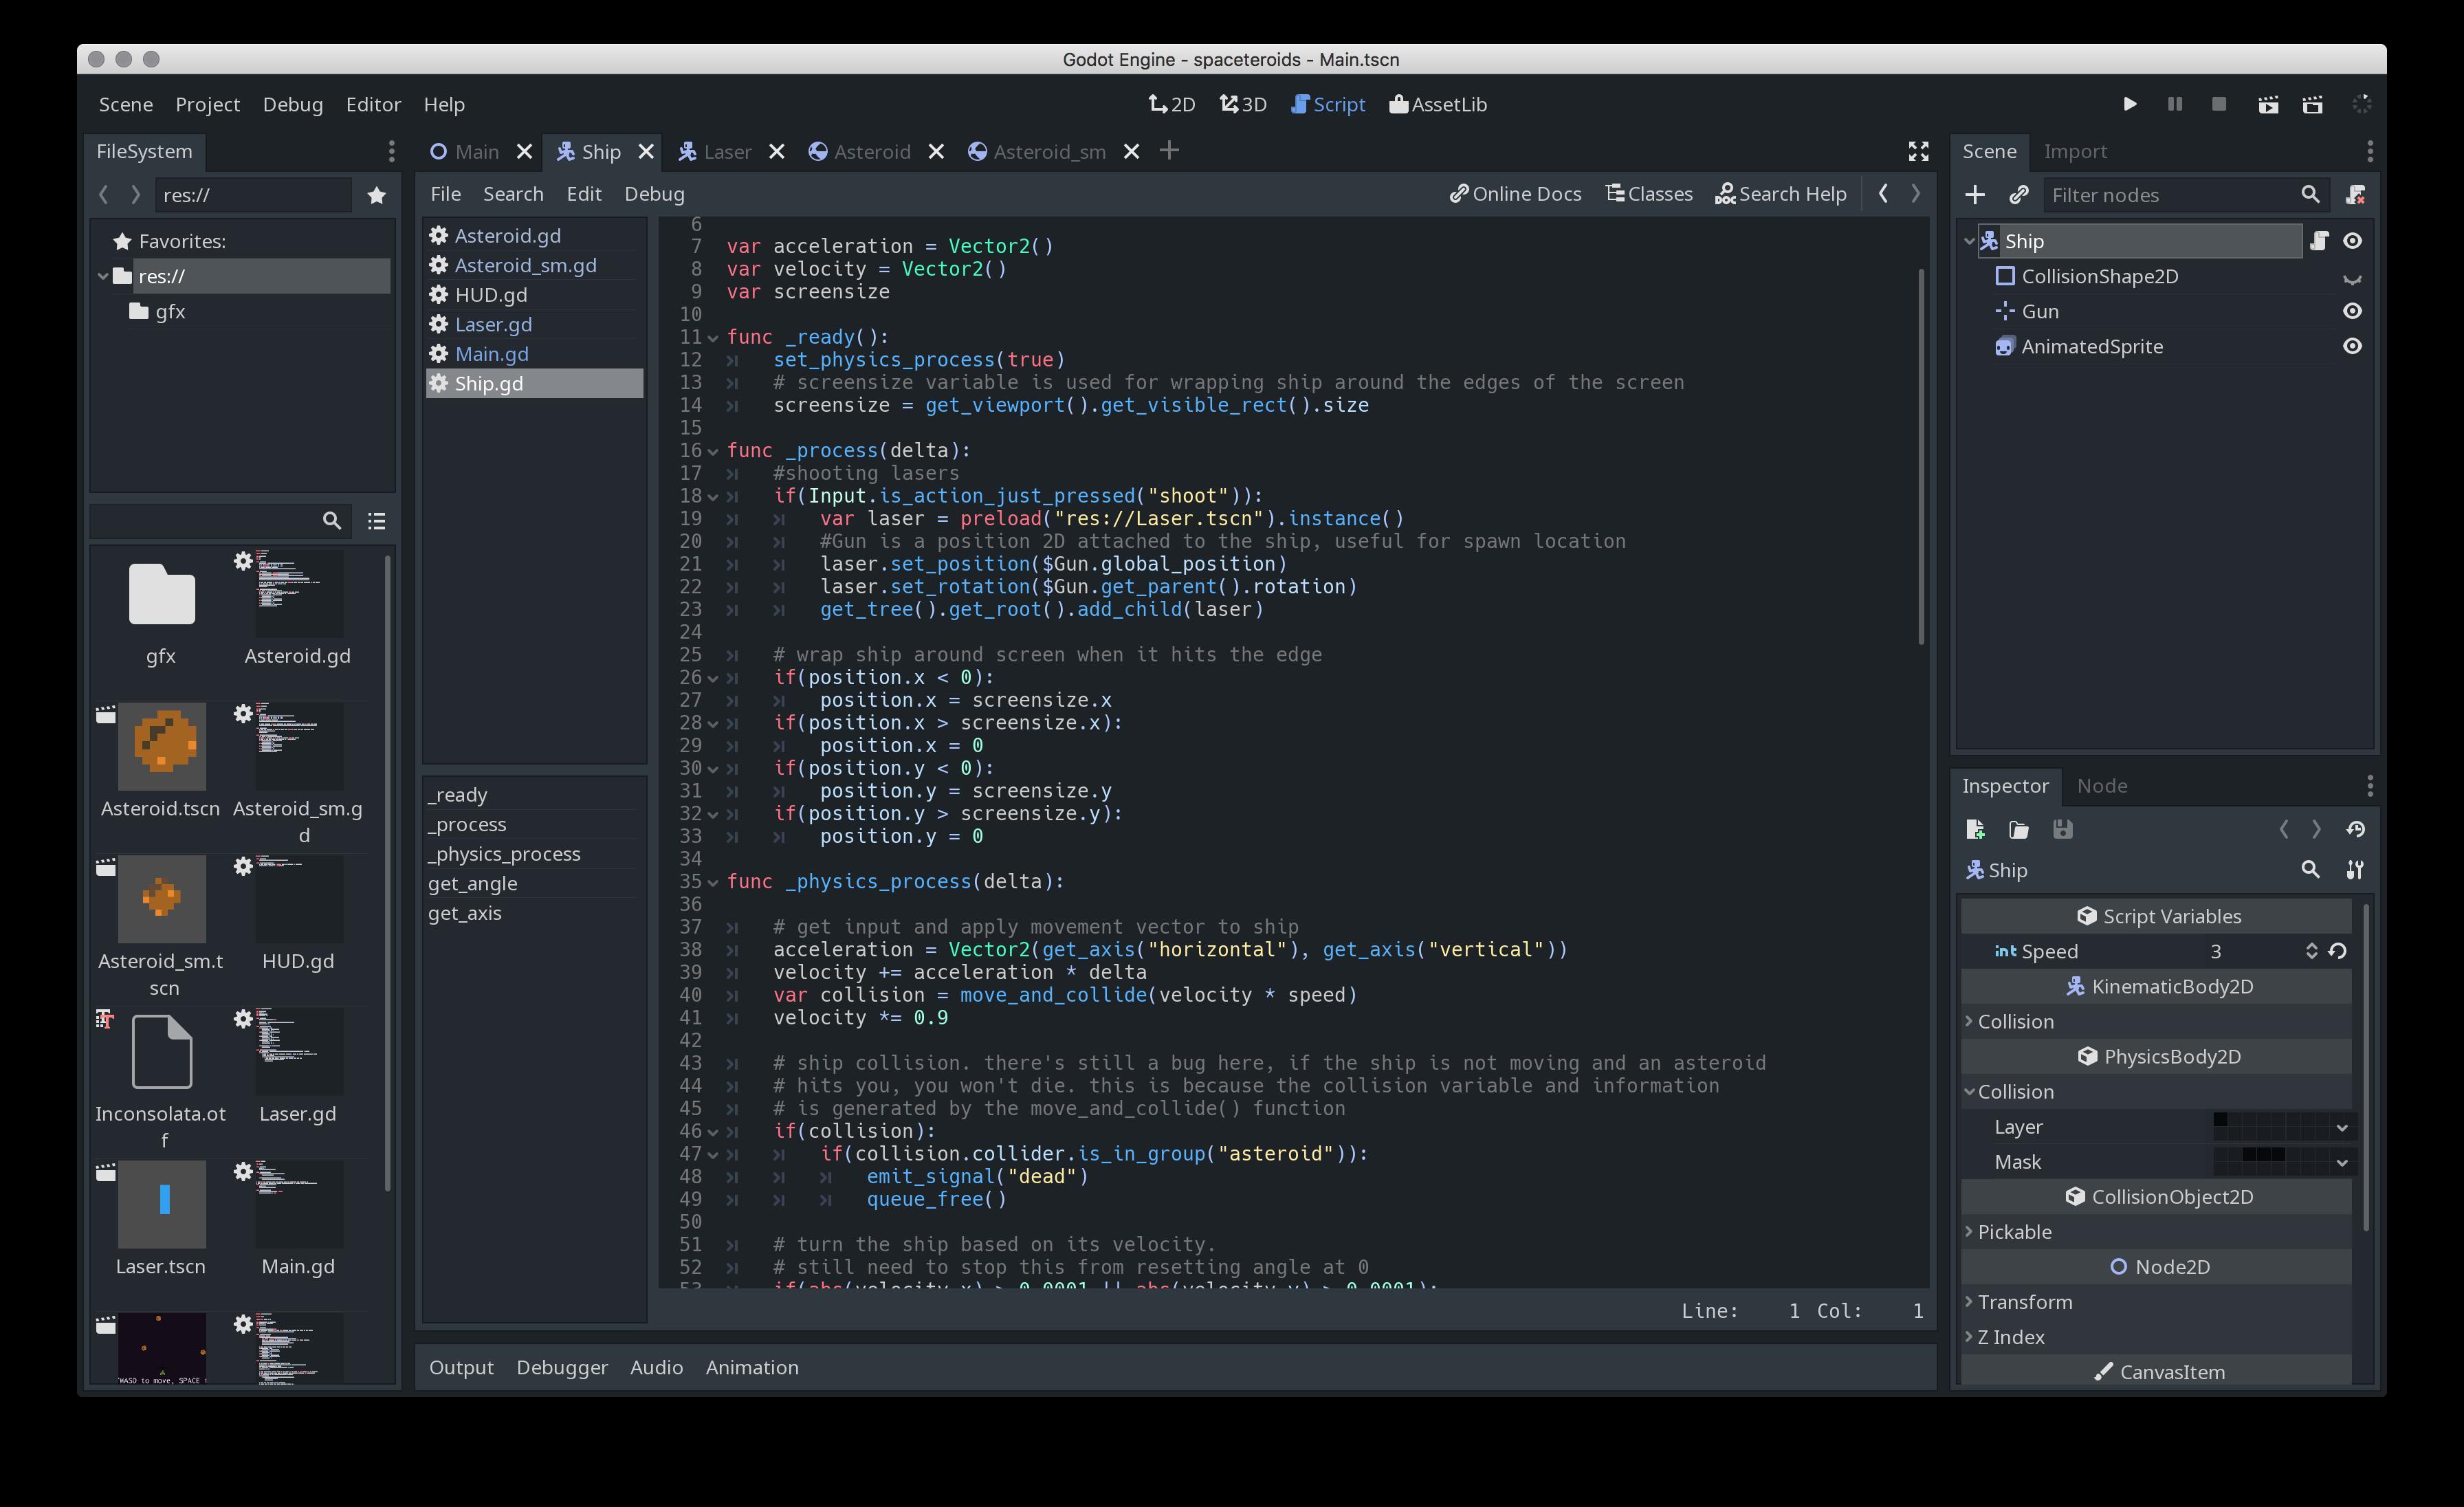Click the Add Child Node plus icon
Screen dimensions: 2464x1507
1975,195
